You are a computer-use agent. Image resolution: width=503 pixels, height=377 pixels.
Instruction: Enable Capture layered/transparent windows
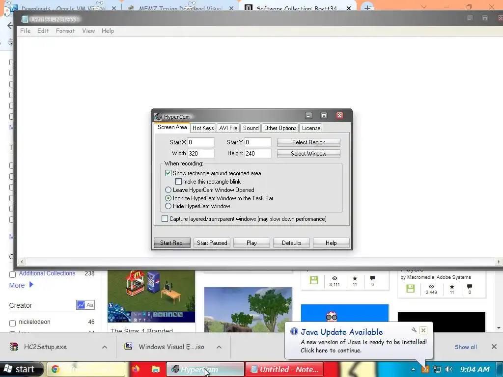(x=165, y=218)
